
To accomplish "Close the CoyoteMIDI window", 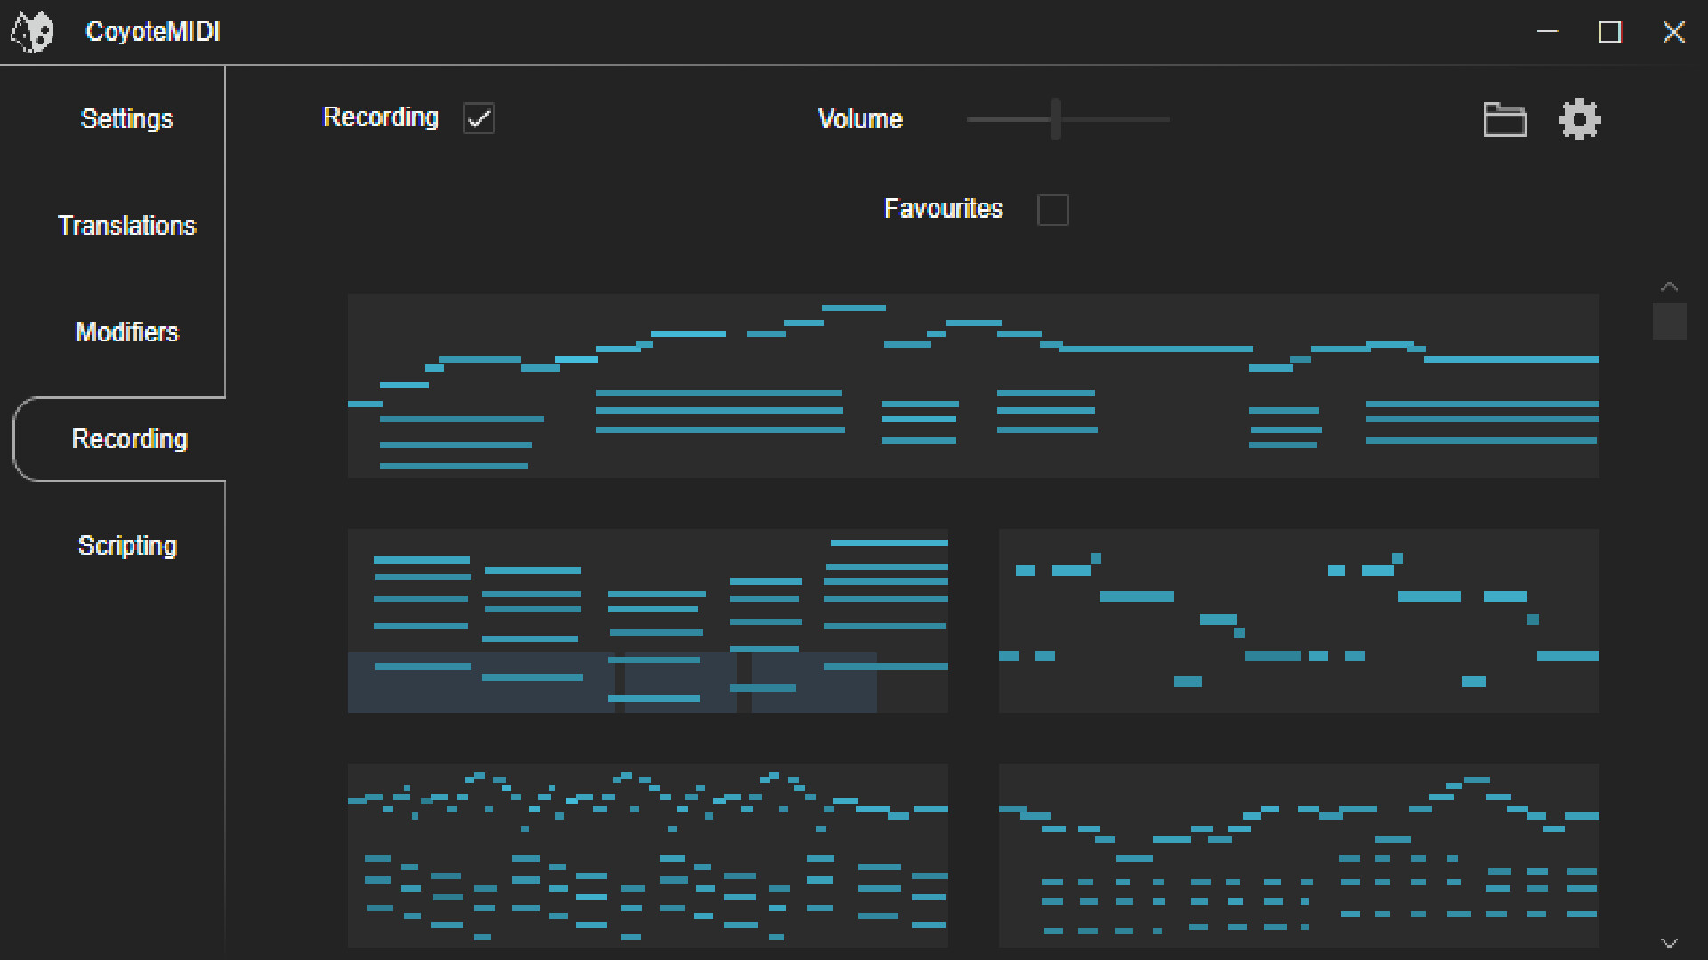I will tap(1674, 32).
